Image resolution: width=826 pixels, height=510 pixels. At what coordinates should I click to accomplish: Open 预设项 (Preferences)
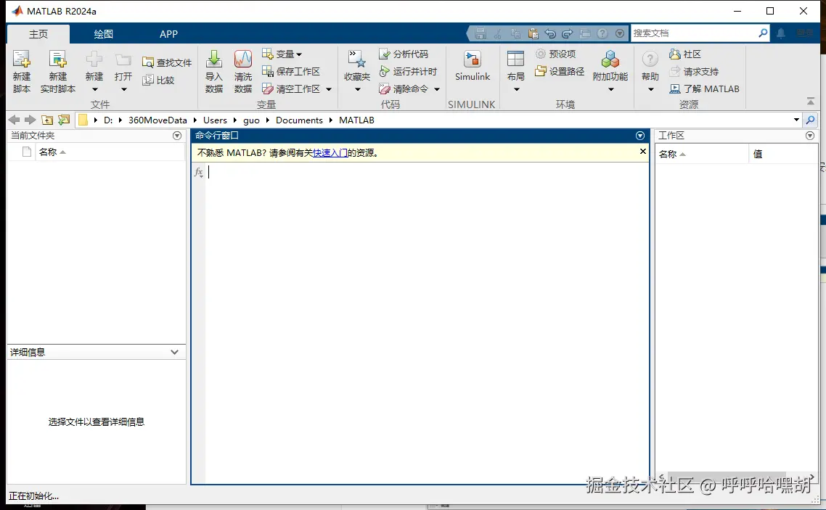coord(556,54)
